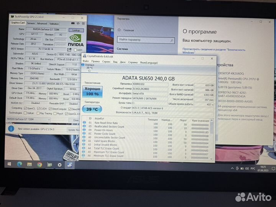Select Graphics Card tab in GPU-Z
Image resolution: width=276 pixels, height=207 pixels.
click(x=18, y=23)
